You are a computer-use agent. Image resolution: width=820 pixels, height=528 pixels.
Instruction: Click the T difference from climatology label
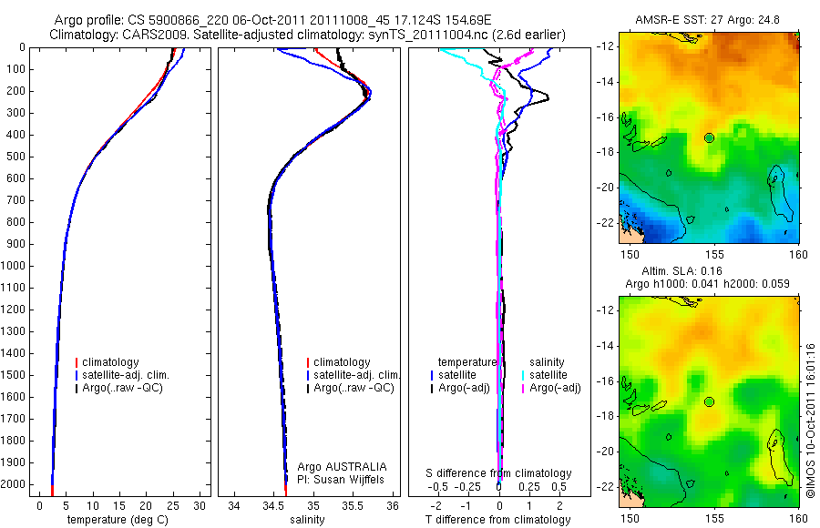(497, 520)
